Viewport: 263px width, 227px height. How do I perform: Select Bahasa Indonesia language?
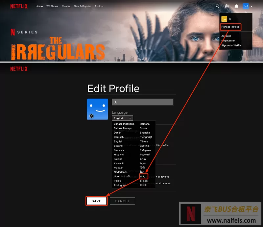click(x=124, y=124)
